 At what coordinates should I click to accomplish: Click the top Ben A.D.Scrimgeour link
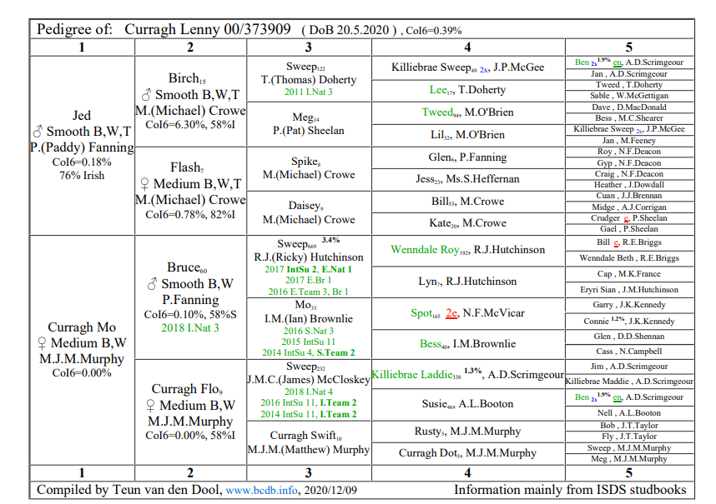[x=582, y=62]
